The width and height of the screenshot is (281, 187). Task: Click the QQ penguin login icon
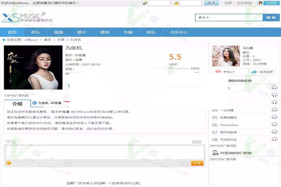coord(260,3)
